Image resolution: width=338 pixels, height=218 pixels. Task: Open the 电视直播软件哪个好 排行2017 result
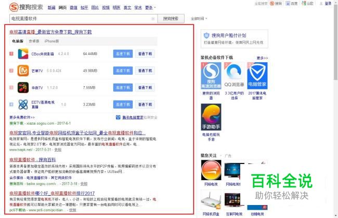point(52,193)
